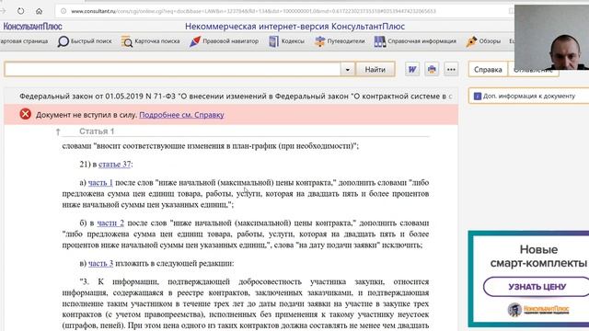589x331 pixels.
Task: Click the site info icon in address bar
Action: [x=64, y=11]
